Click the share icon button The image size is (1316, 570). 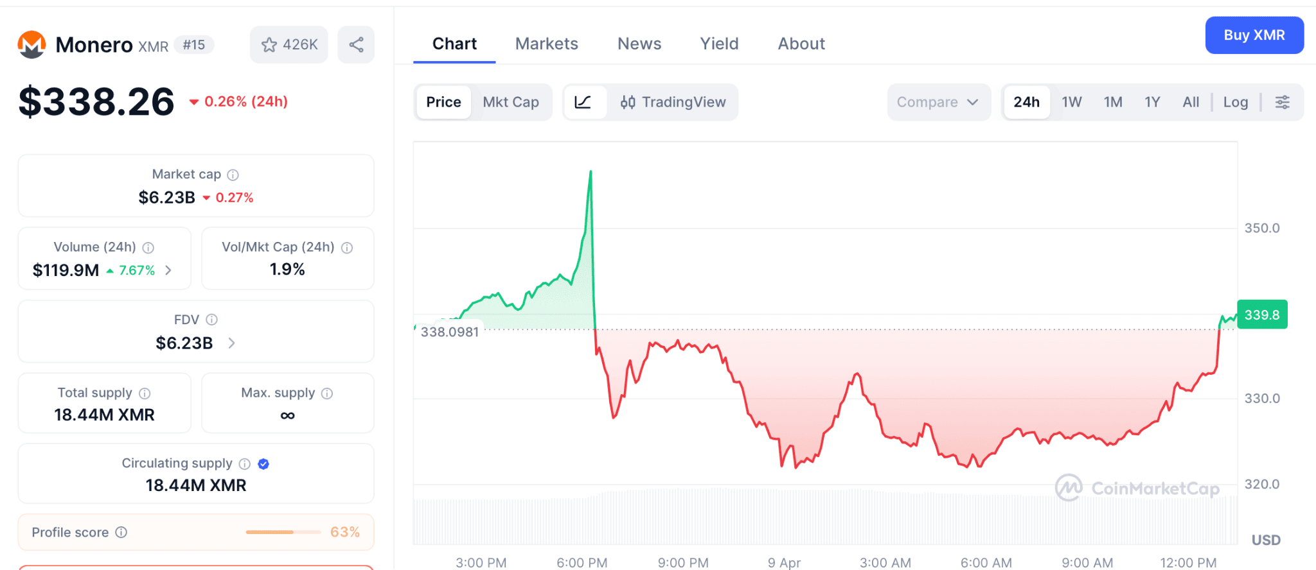click(356, 44)
